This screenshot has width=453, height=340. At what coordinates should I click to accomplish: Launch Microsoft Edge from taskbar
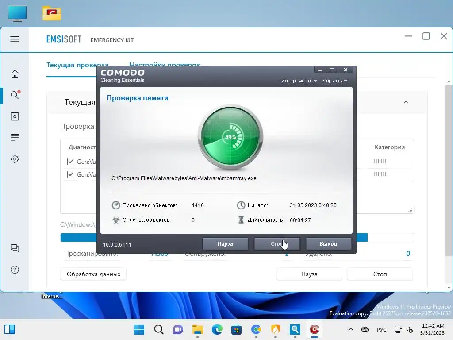[x=217, y=329]
